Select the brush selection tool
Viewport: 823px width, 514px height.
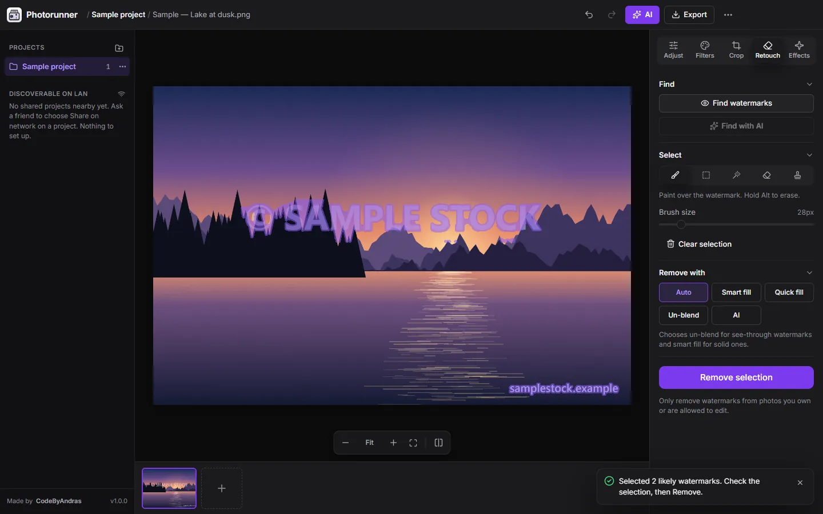[x=675, y=175]
